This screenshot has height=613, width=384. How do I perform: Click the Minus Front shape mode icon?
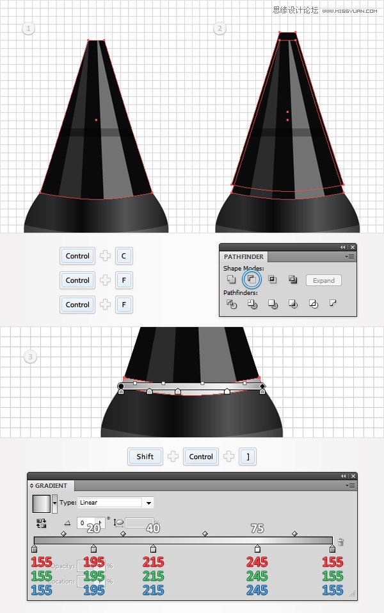pos(252,280)
